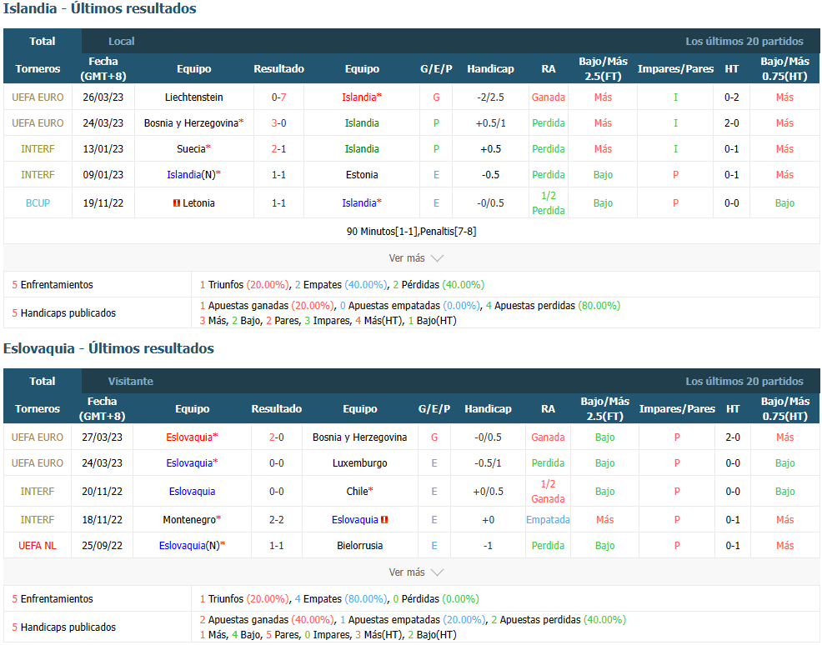Expand Ver más under Islandia table
This screenshot has height=645, width=822.
tap(416, 257)
